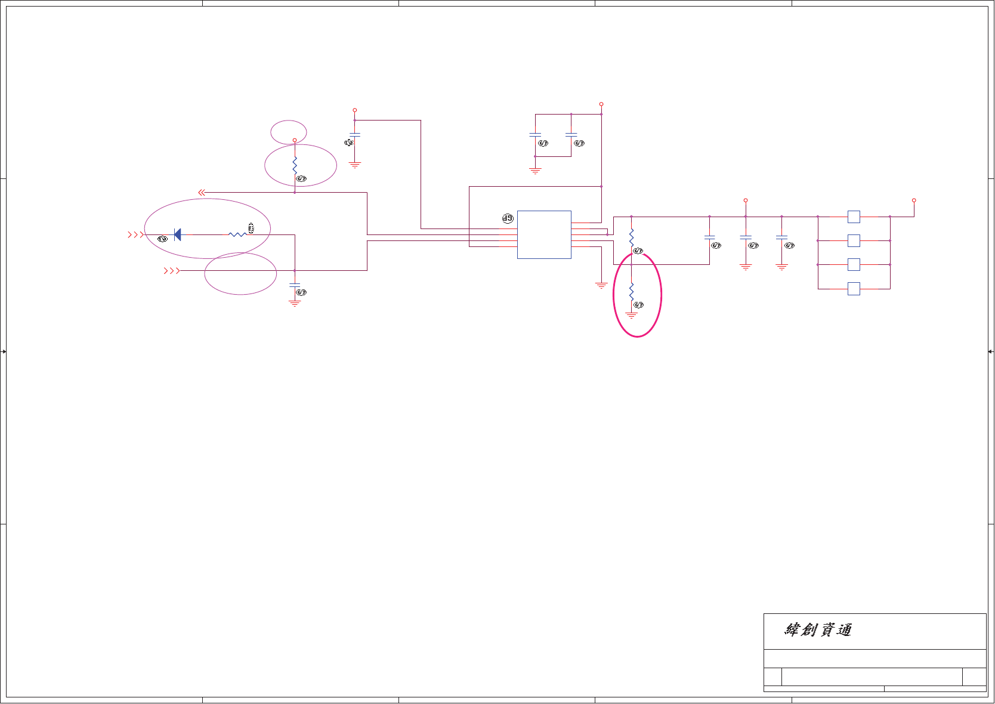Select the lower triple-chevron input connector

(x=172, y=271)
